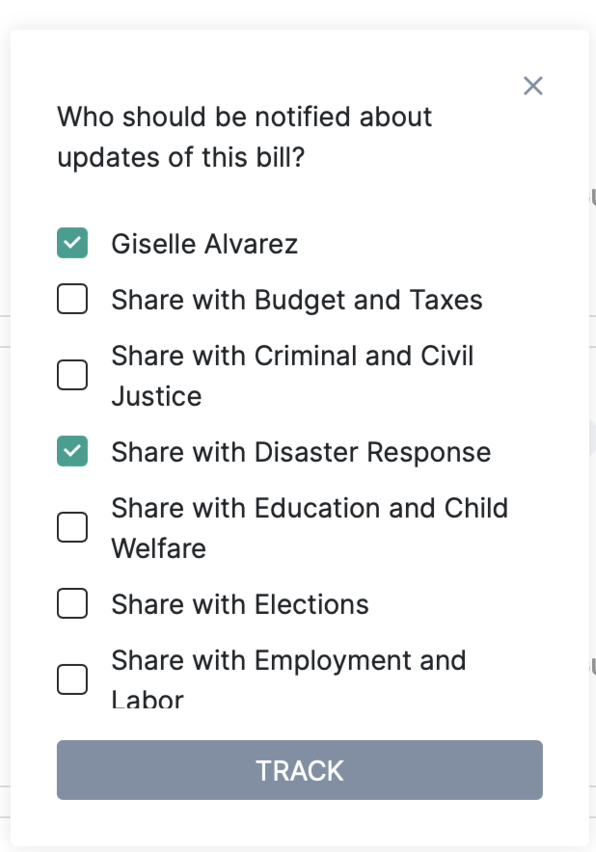Screen dimensions: 596x852
Task: Click the 'Giselle Alvarez' name label
Action: 204,245
